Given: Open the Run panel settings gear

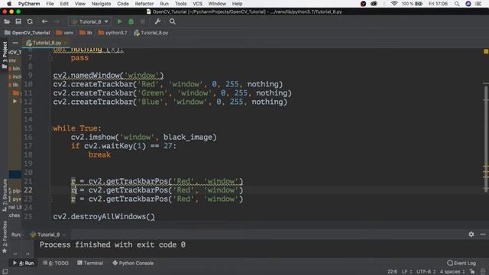Looking at the screenshot, I should coord(471,235).
